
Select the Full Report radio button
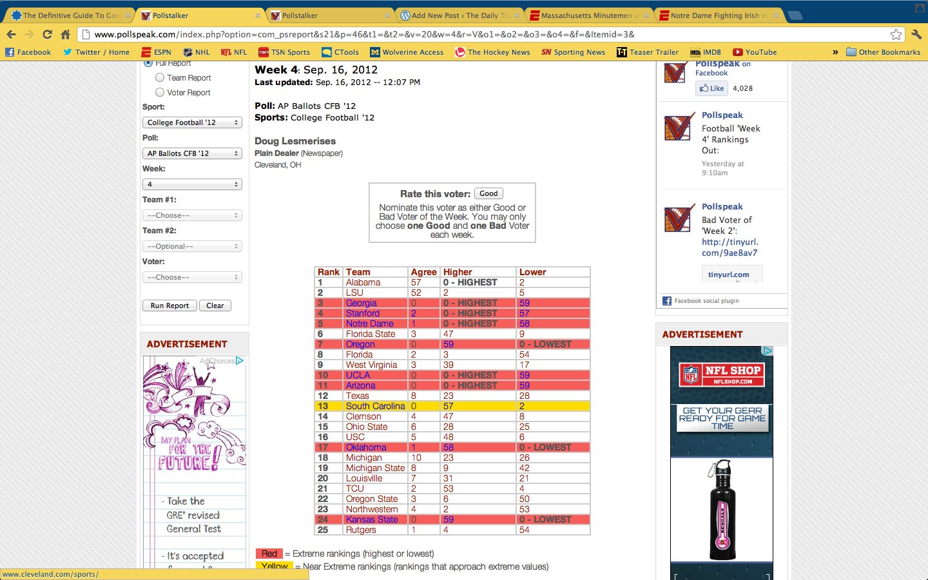[x=148, y=63]
